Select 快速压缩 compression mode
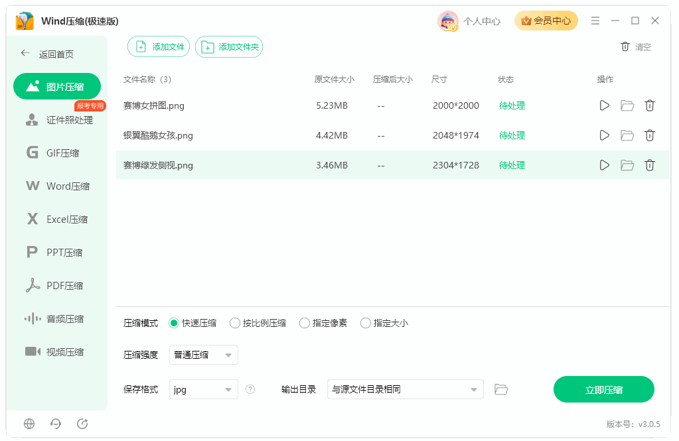 pyautogui.click(x=192, y=323)
